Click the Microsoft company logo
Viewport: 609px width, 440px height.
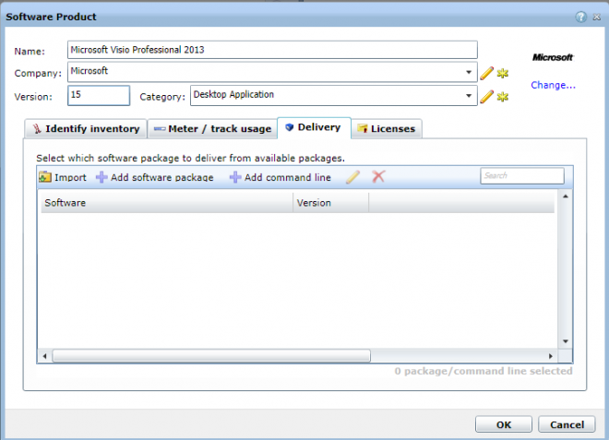553,57
